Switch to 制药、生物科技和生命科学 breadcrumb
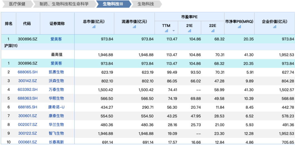 coord(64,4)
